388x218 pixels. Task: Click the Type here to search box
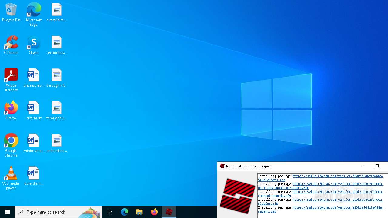click(58, 212)
